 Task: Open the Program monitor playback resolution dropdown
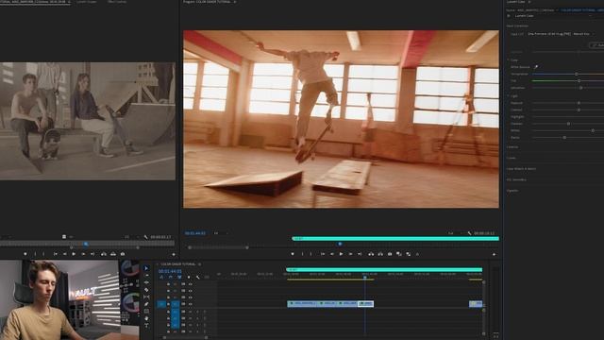tap(455, 233)
